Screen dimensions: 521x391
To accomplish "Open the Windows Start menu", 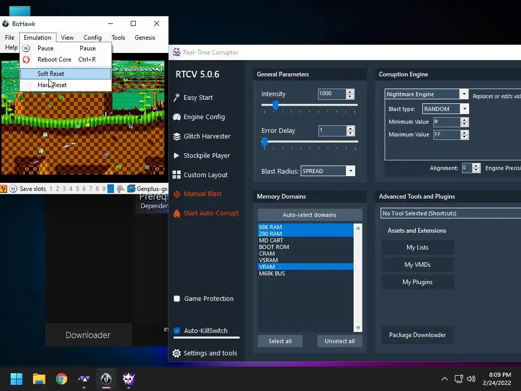I will click(16, 379).
